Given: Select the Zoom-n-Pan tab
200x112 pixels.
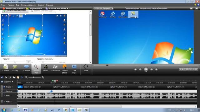Looking at the screenshot, I should [x=36, y=69].
